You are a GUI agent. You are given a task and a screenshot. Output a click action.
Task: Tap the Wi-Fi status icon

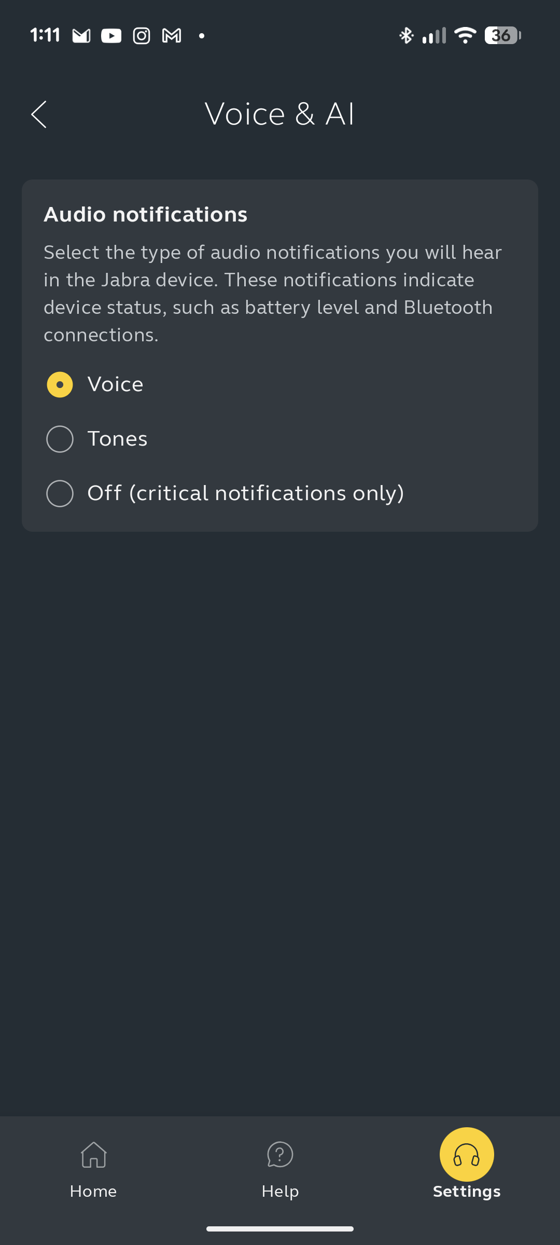click(x=465, y=35)
